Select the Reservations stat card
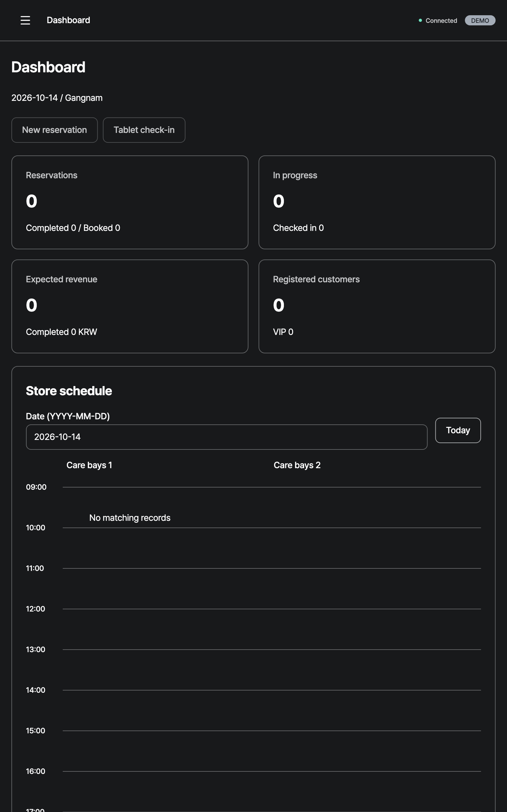Image resolution: width=507 pixels, height=812 pixels. coord(130,202)
